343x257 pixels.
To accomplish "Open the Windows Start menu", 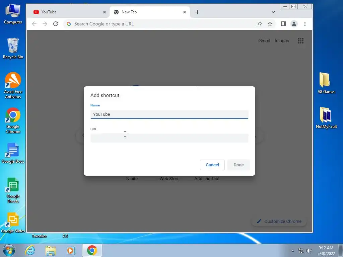I will (x=9, y=250).
